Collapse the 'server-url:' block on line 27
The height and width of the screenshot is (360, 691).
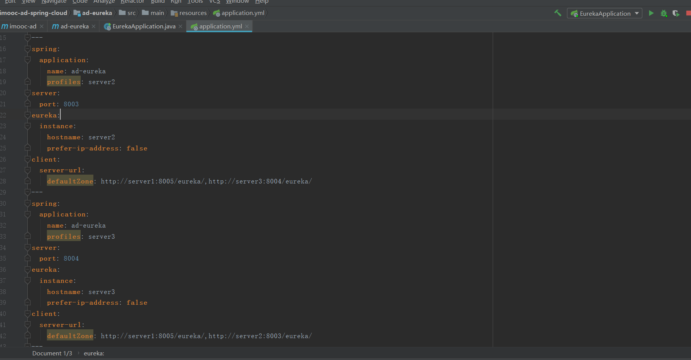click(28, 170)
